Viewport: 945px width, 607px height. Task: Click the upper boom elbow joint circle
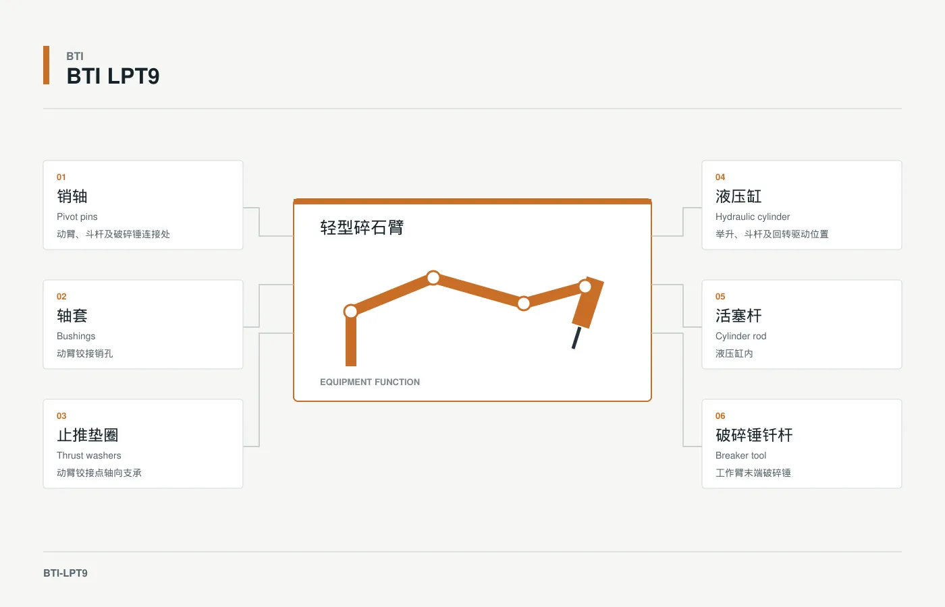(x=433, y=278)
